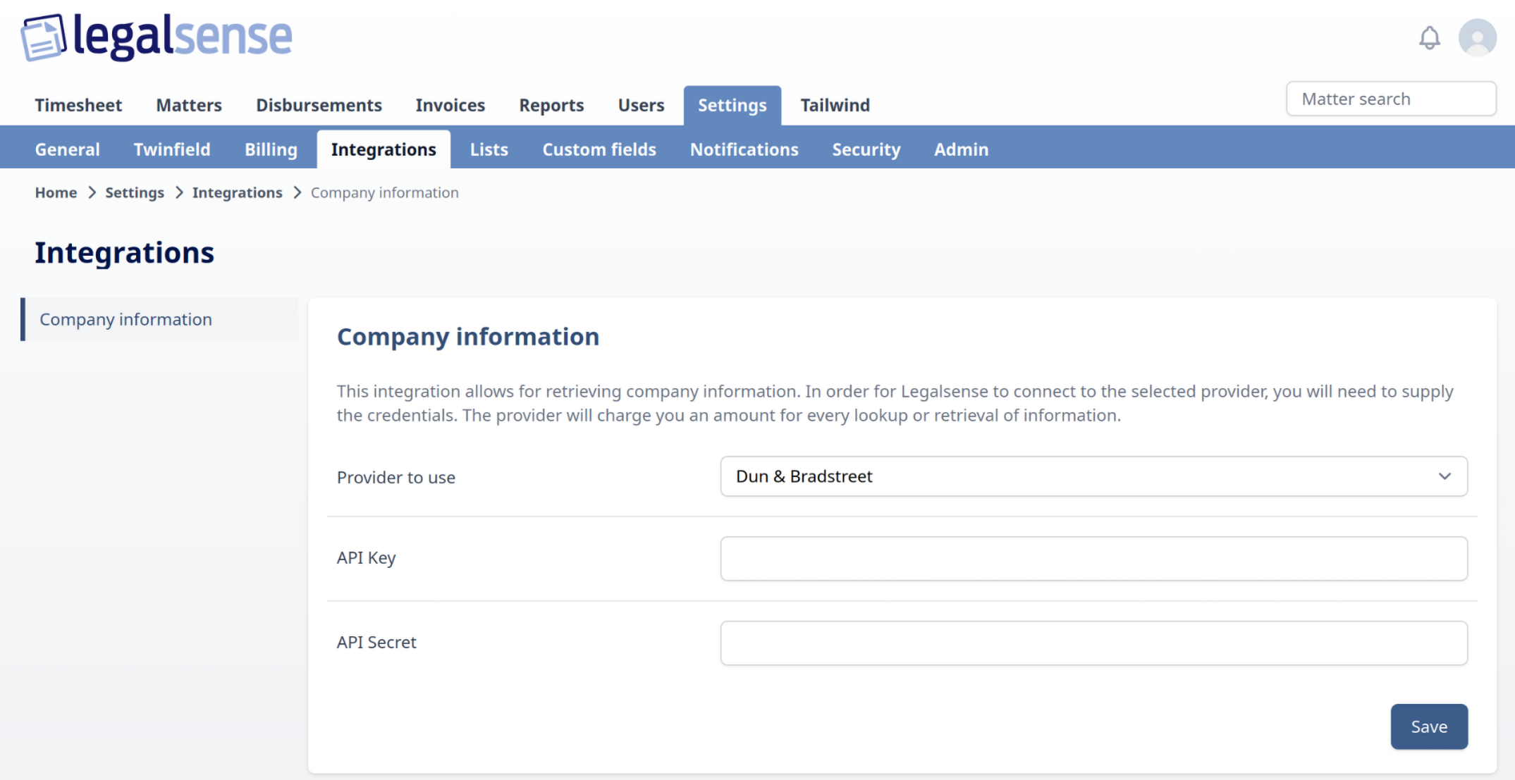Image resolution: width=1515 pixels, height=780 pixels.
Task: Open the Matters section
Action: (188, 105)
